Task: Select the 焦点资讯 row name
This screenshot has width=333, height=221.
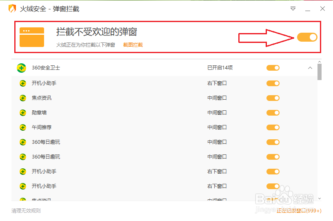Action: pyautogui.click(x=42, y=98)
